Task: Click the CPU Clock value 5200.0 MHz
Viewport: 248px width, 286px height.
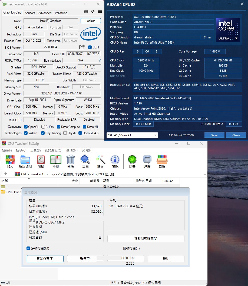Action: [x=146, y=60]
